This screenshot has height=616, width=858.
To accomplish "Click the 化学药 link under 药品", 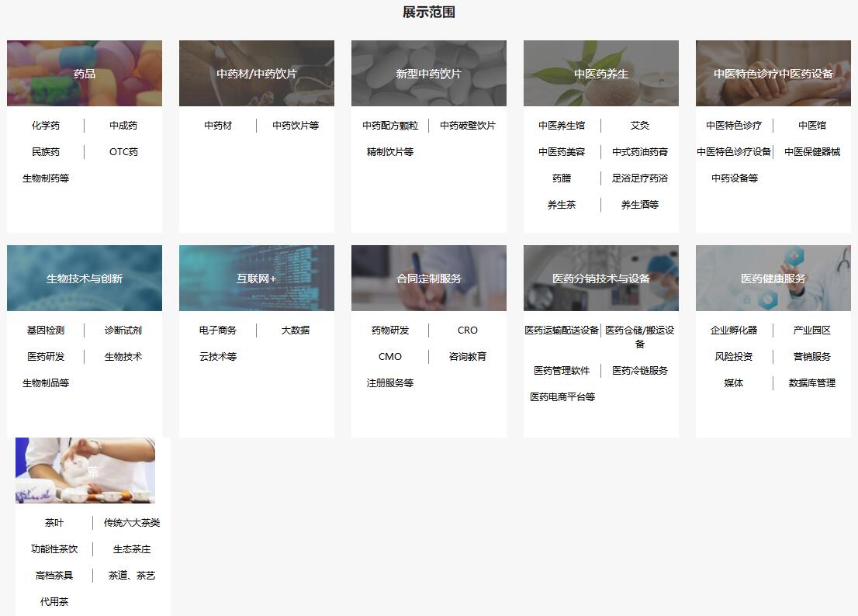I will [46, 126].
